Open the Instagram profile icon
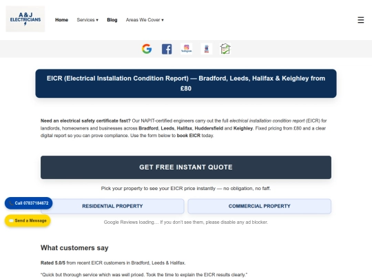 (x=187, y=49)
